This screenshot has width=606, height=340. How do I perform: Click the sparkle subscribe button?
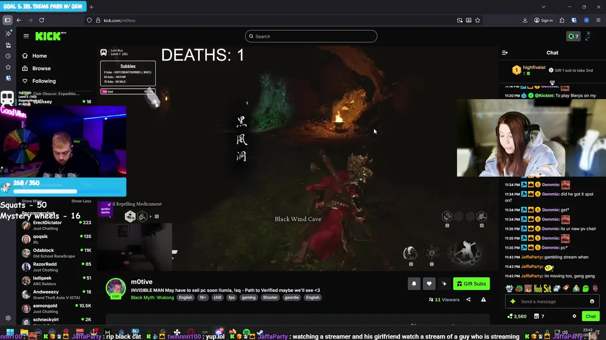coord(444,283)
